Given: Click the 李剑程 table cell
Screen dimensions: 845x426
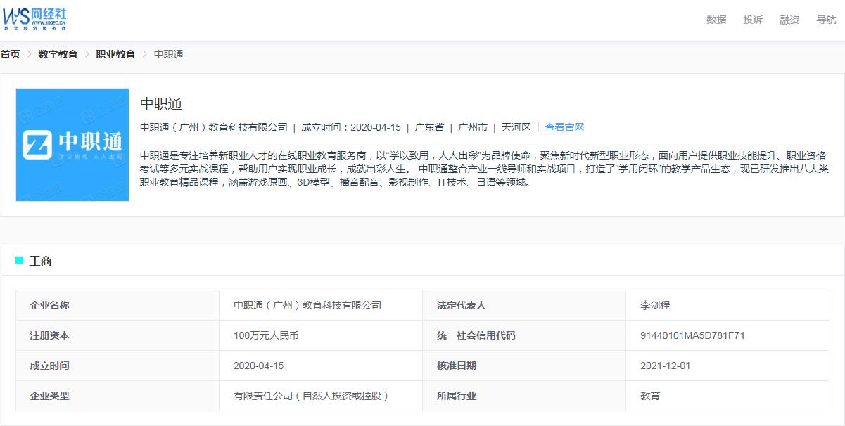Looking at the screenshot, I should pyautogui.click(x=728, y=305).
